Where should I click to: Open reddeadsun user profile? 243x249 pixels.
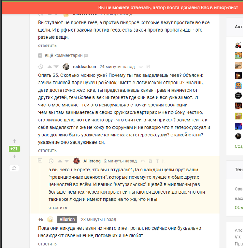[84, 67]
